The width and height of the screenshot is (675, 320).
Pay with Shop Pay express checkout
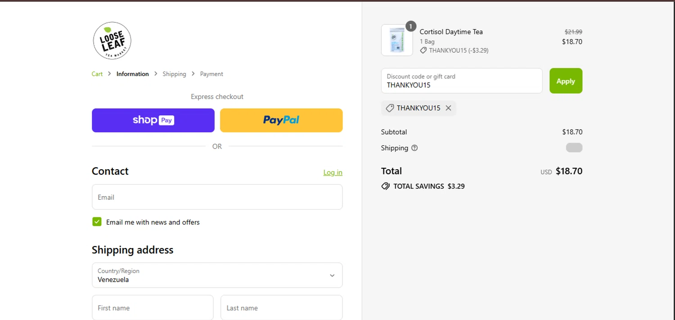click(153, 120)
